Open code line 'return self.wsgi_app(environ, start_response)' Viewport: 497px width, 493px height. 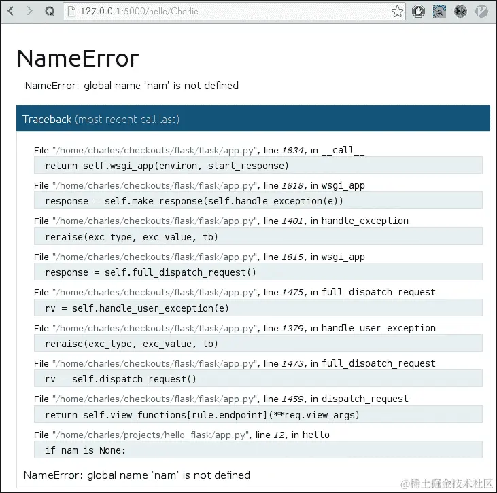tap(258, 165)
